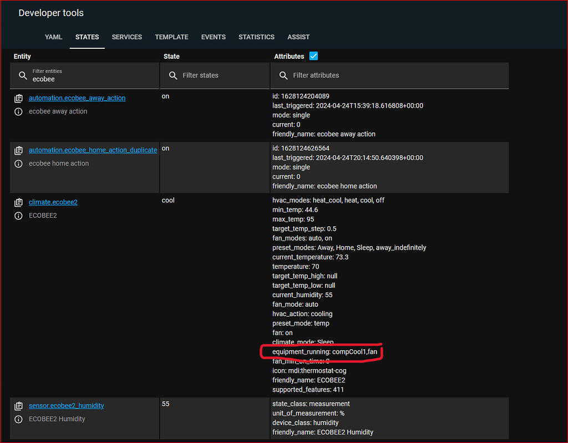This screenshot has height=443, width=568.
Task: Open info for ECOBEE2 Humidity
Action: tap(18, 420)
